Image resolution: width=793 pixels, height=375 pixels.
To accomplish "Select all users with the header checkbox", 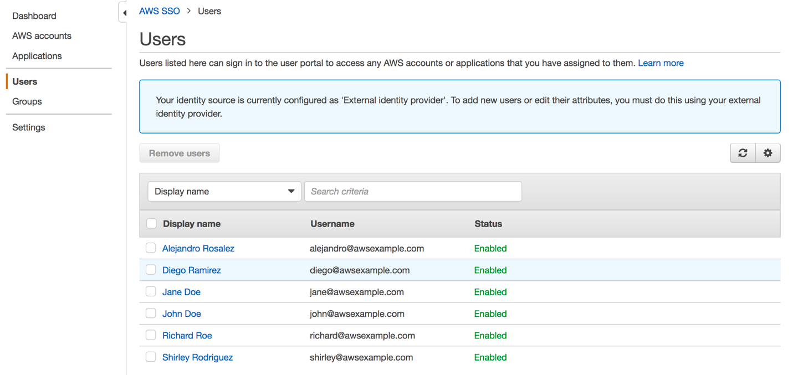I will tap(151, 223).
